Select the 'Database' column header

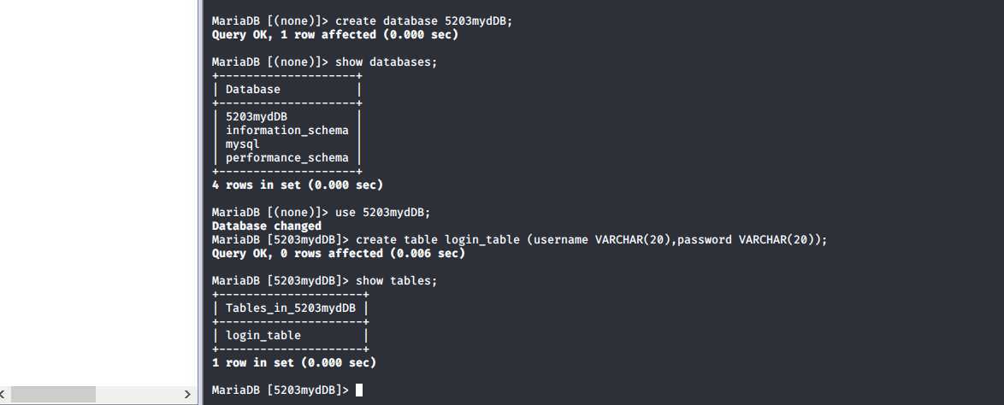click(252, 90)
